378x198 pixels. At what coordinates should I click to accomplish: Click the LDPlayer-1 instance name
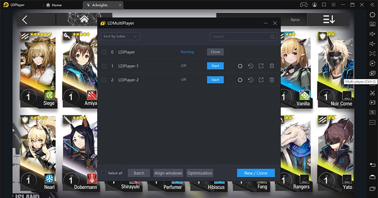128,66
